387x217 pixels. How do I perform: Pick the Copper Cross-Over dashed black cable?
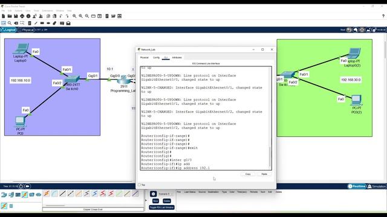(71, 193)
